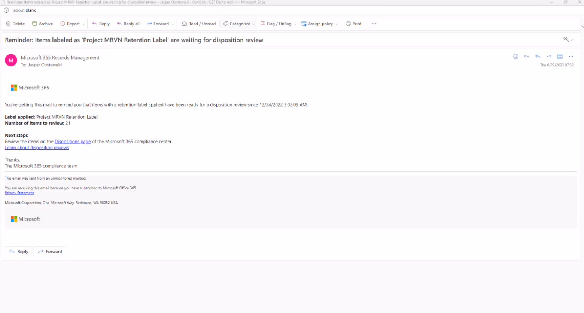Open the toolbar More options ellipsis

pyautogui.click(x=374, y=24)
